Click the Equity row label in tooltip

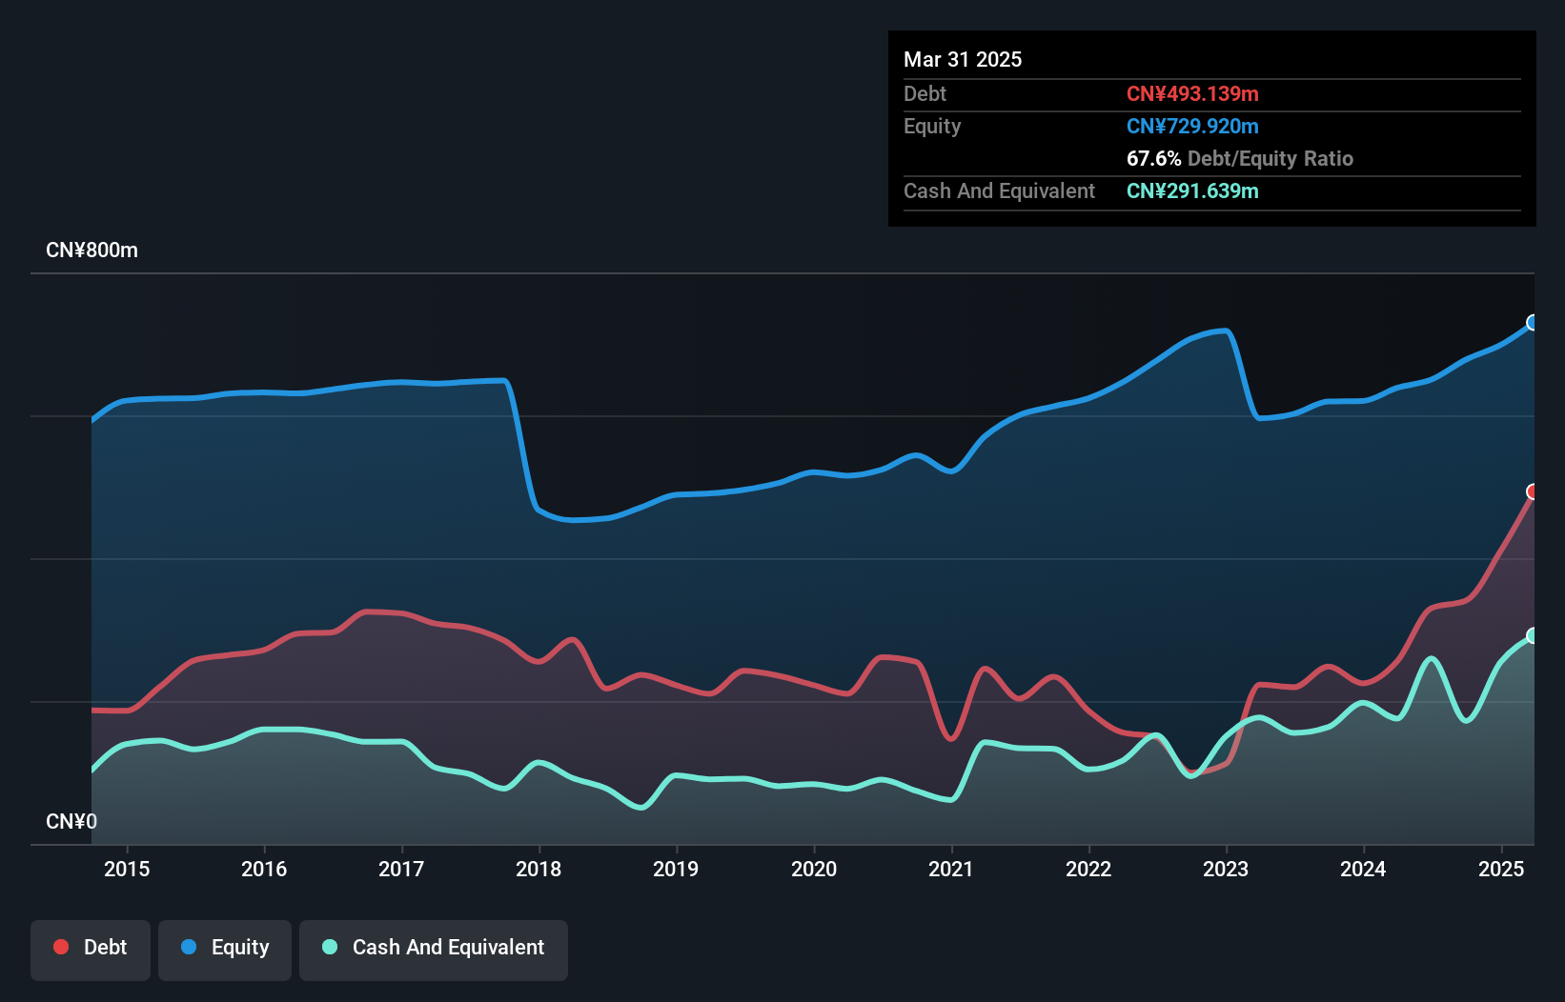(x=932, y=127)
